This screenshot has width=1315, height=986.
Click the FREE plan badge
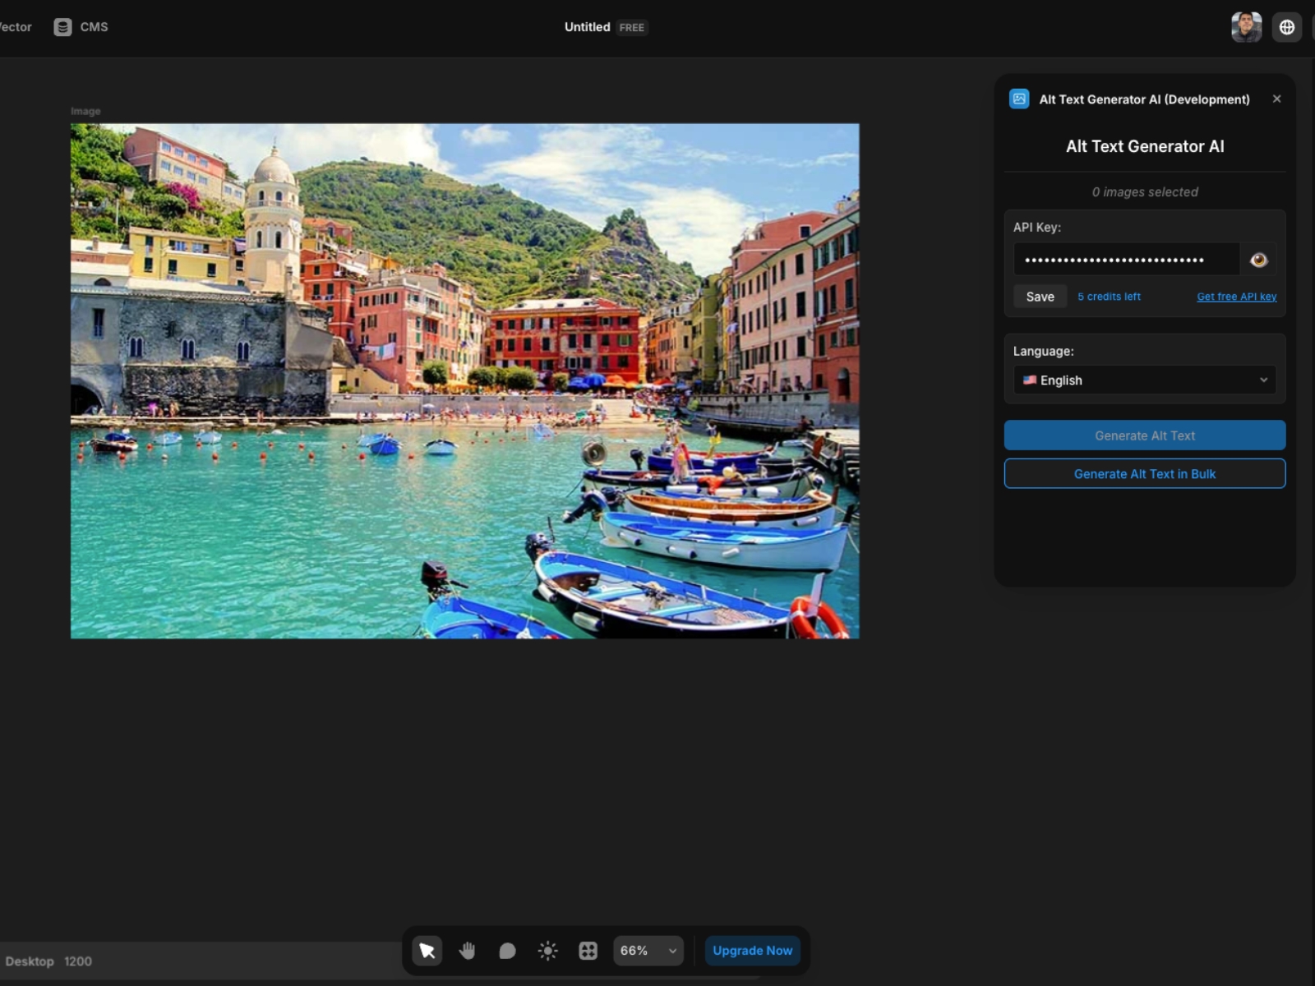coord(631,27)
